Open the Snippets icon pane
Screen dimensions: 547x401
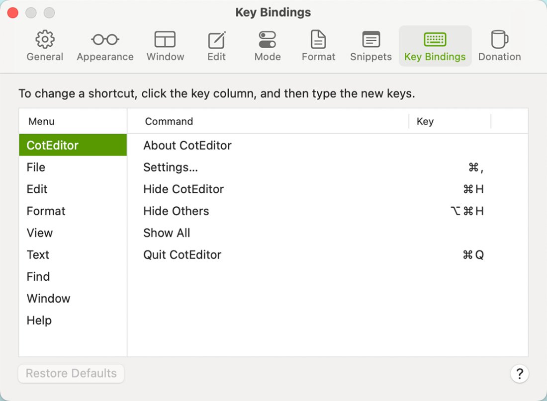pyautogui.click(x=371, y=40)
